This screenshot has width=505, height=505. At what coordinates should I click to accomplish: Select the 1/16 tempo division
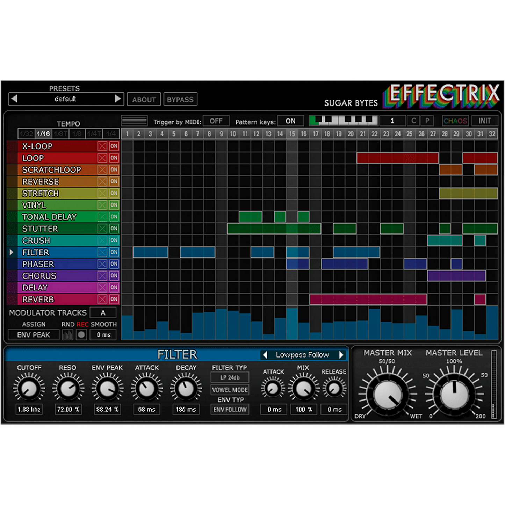pos(43,134)
